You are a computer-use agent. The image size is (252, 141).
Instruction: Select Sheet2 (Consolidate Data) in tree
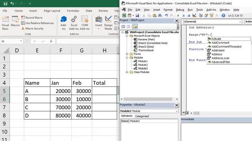pyautogui.click(x=153, y=43)
